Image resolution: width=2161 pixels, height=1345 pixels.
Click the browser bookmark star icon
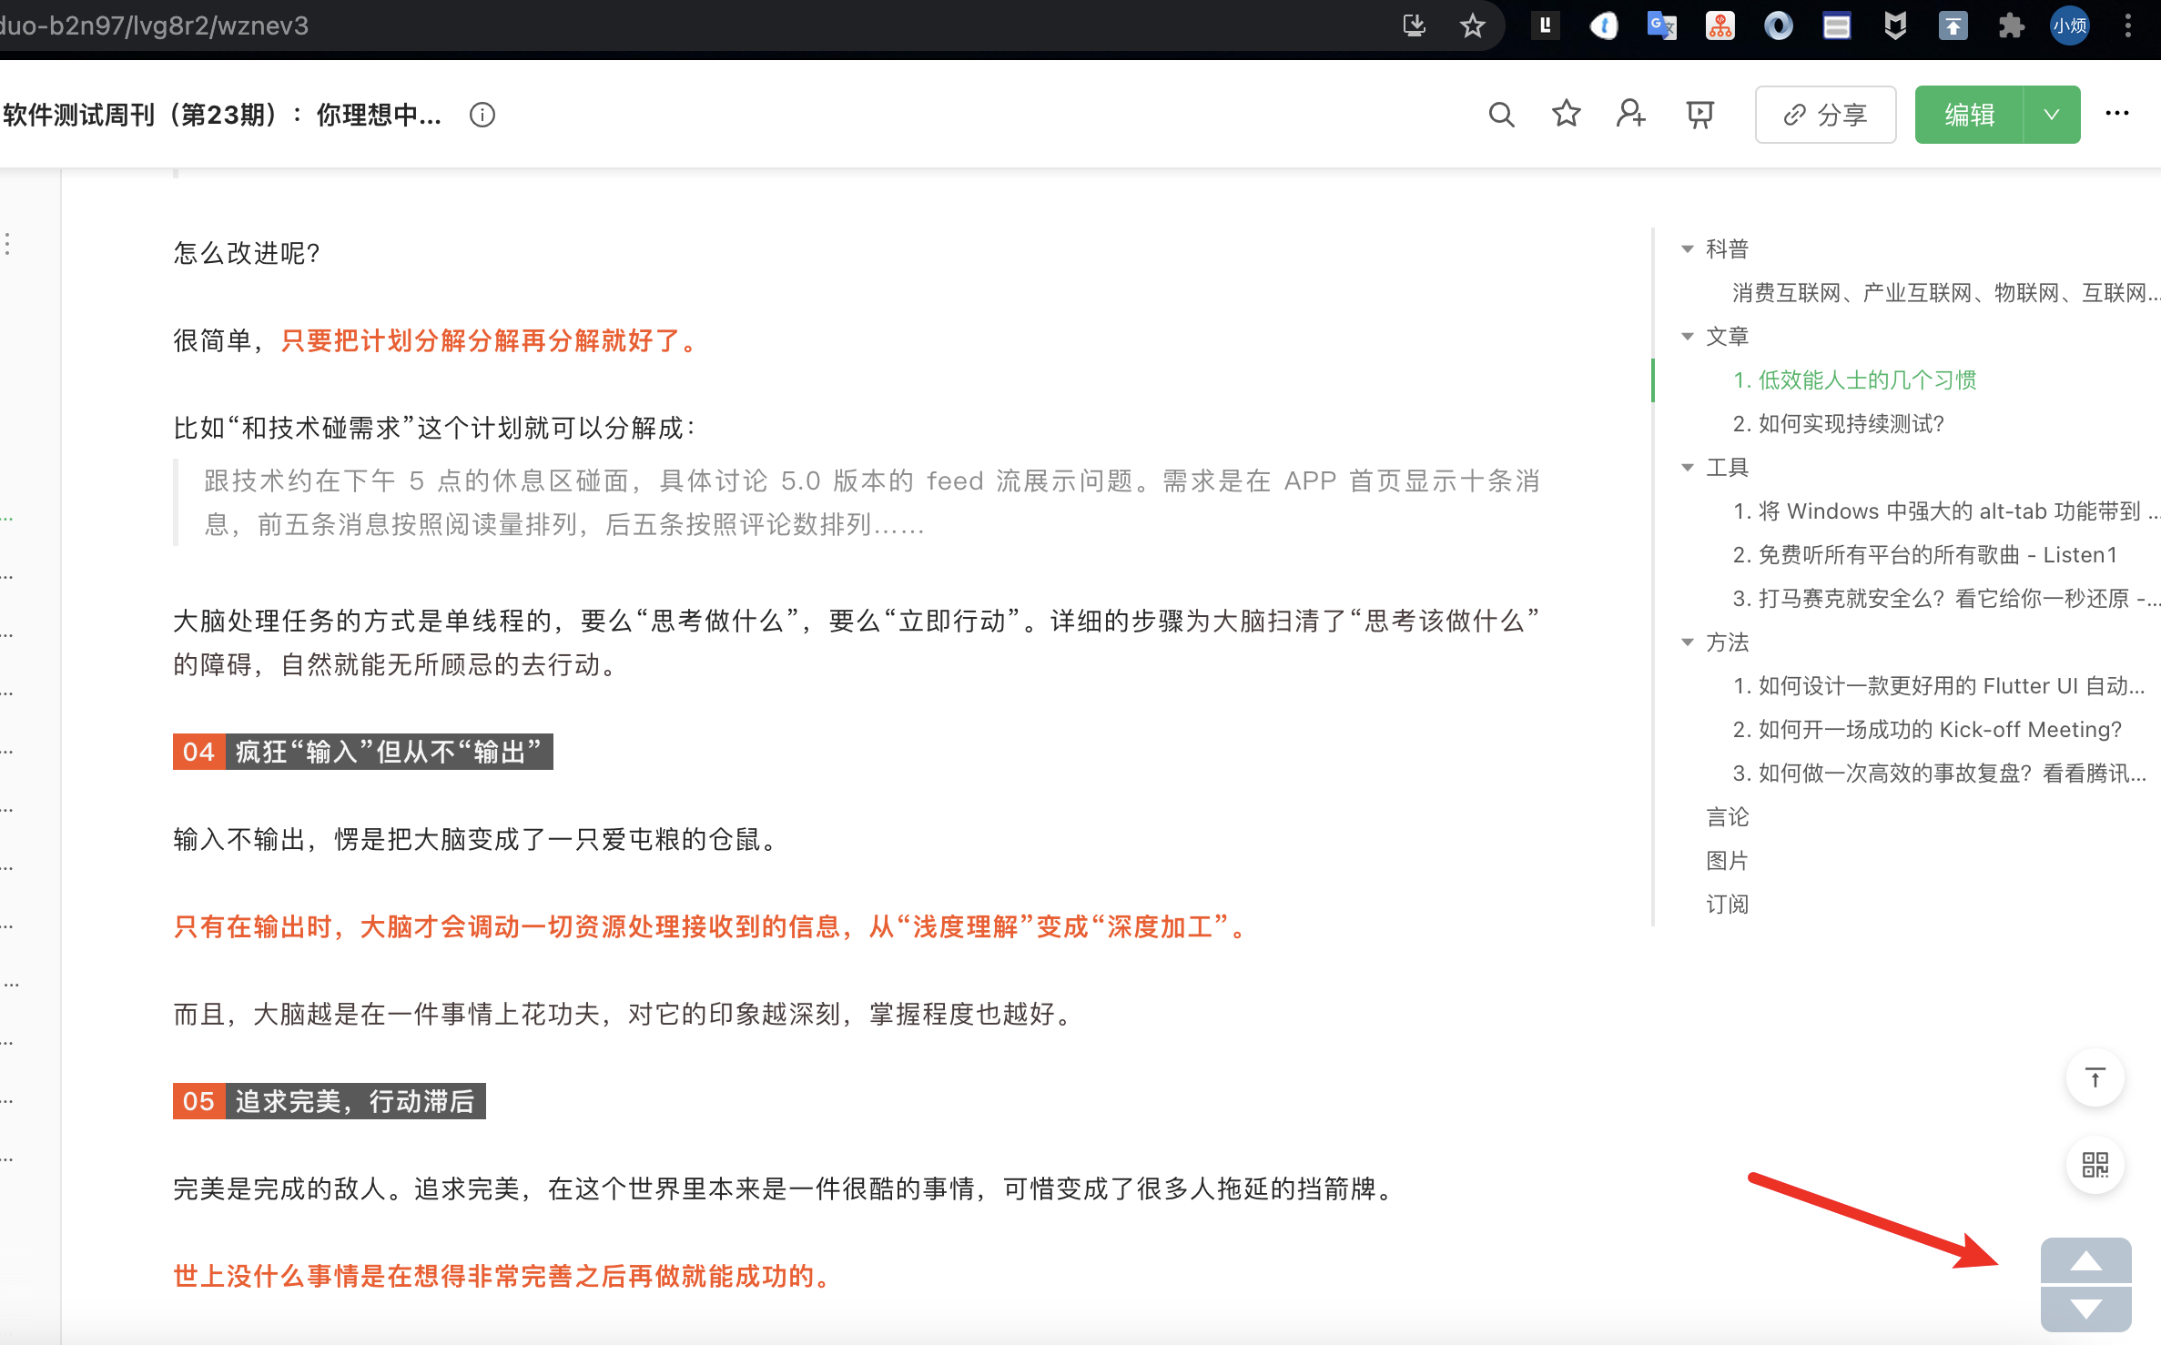coord(1472,25)
